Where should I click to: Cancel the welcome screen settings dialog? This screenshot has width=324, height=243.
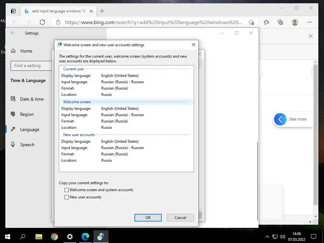click(180, 218)
